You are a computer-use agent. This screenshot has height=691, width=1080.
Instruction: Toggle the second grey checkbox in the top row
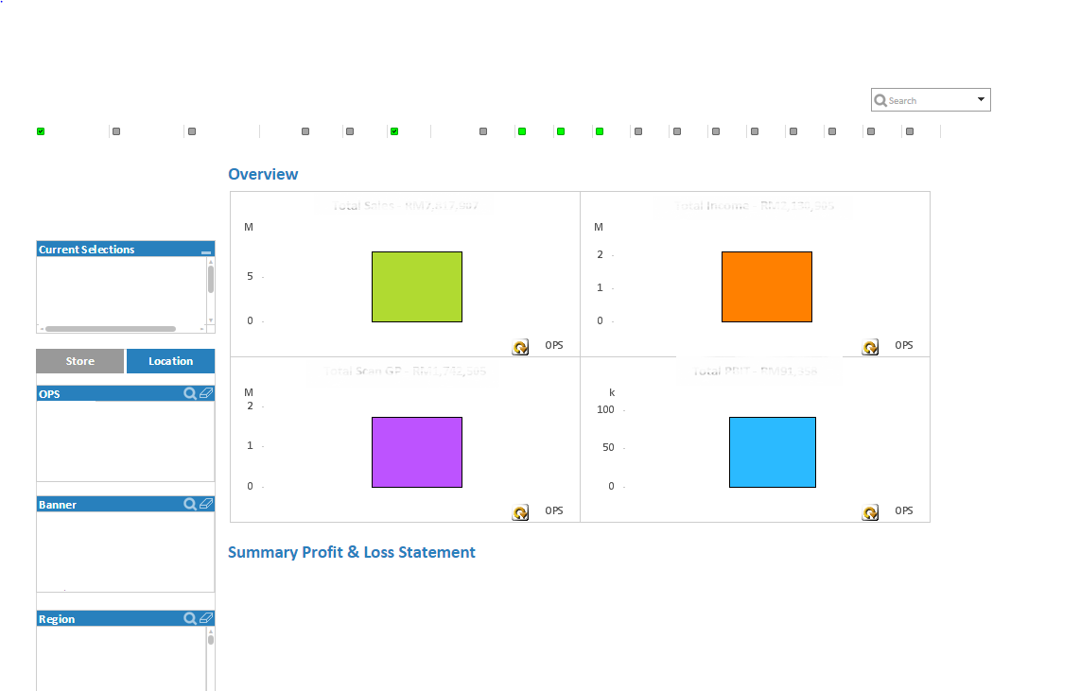[191, 131]
